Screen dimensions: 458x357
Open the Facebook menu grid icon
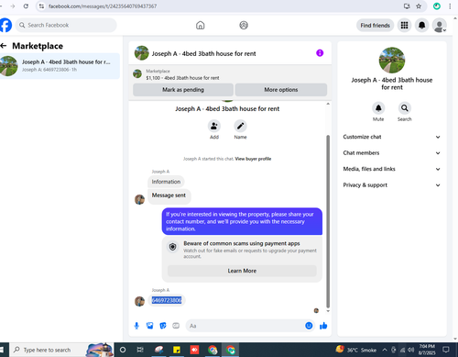tap(404, 25)
